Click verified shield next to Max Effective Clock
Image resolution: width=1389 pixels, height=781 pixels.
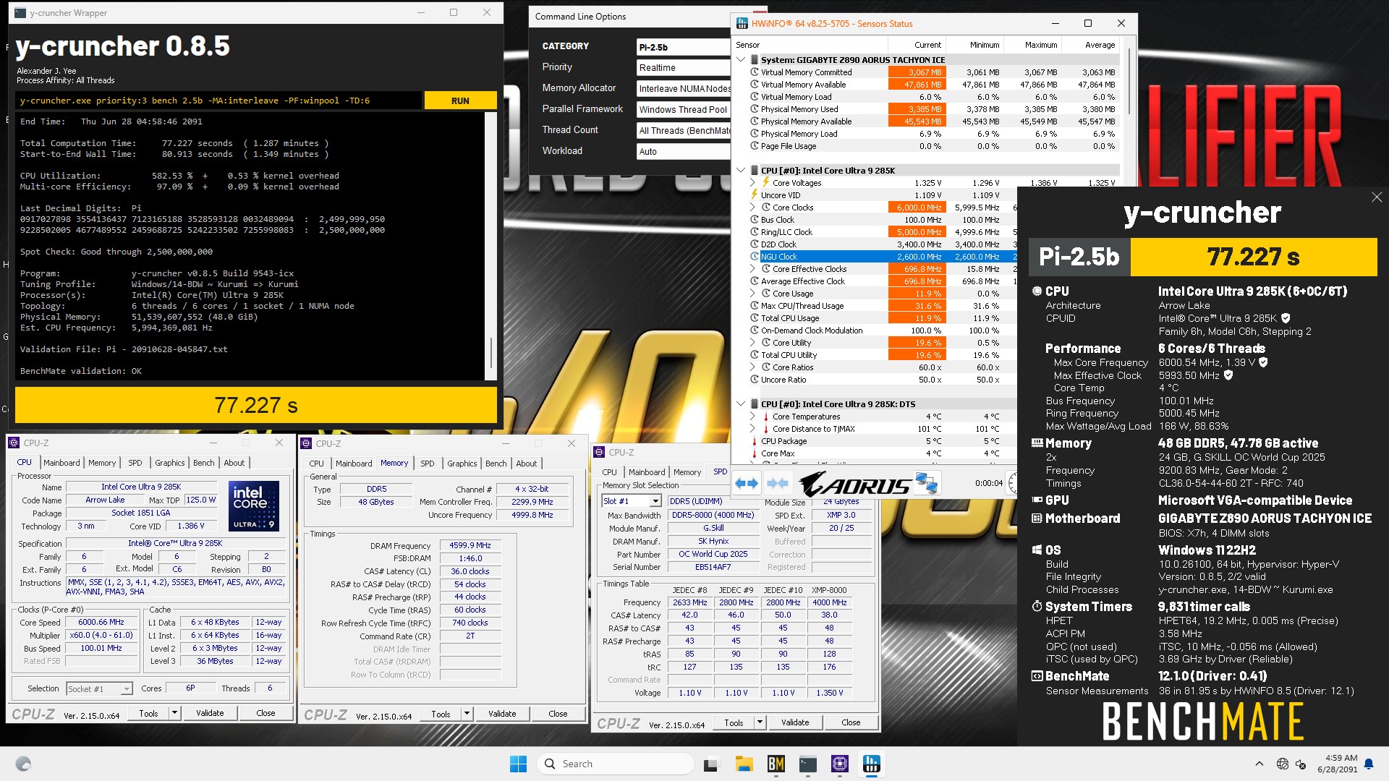pos(1228,375)
